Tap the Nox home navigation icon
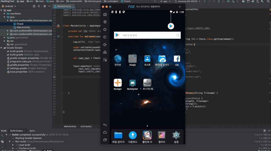 (x=105, y=132)
